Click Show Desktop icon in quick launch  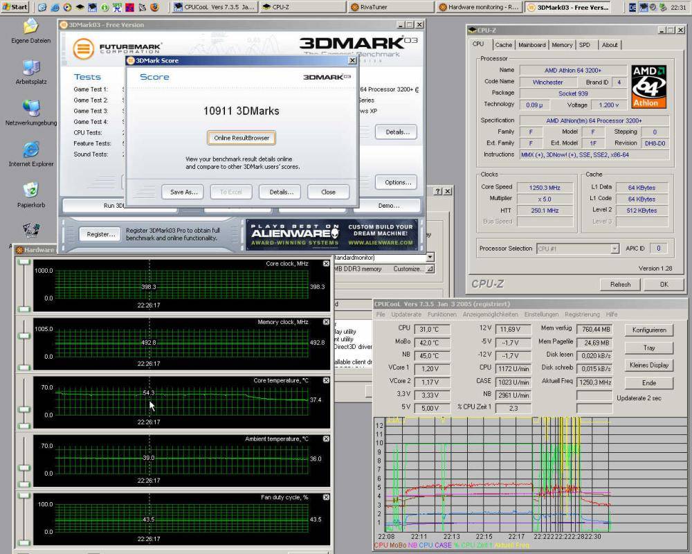[42, 7]
